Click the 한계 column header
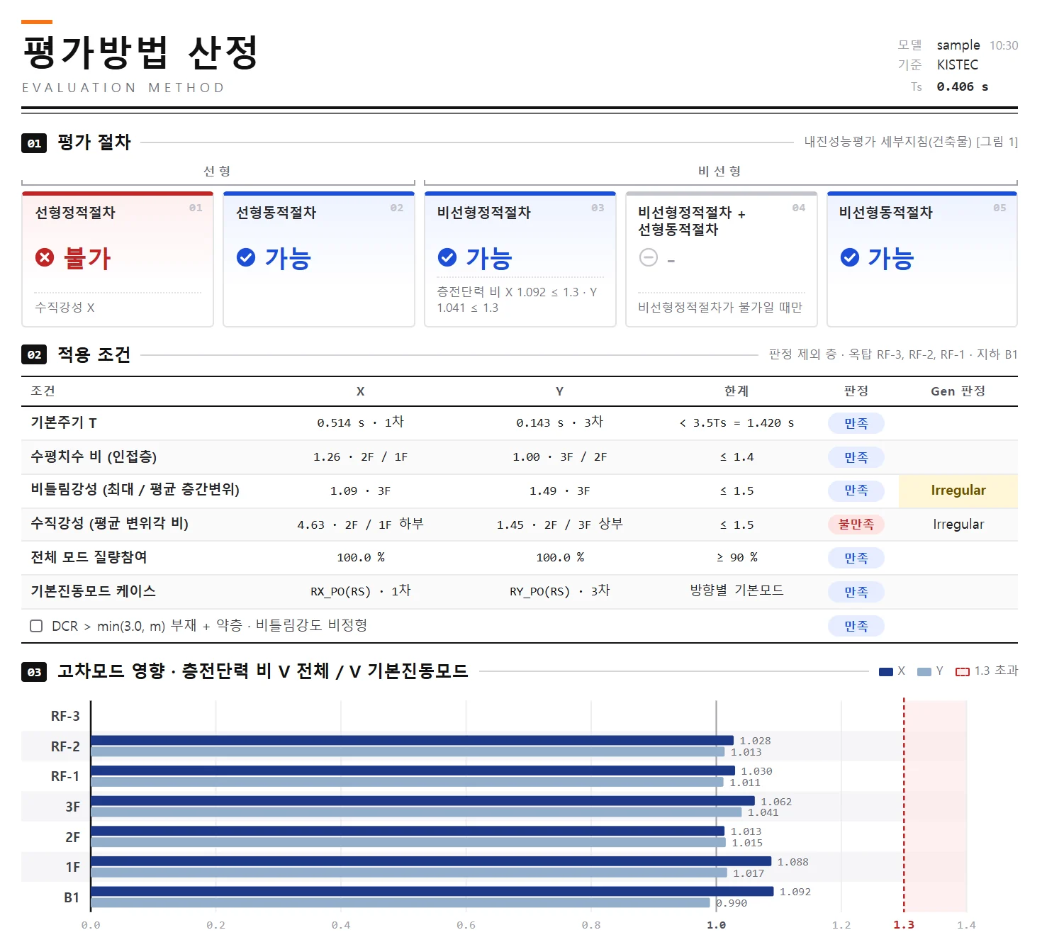This screenshot has width=1042, height=947. coord(736,391)
